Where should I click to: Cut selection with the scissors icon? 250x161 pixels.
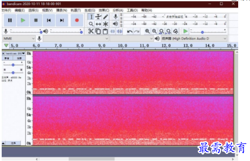pos(91,31)
